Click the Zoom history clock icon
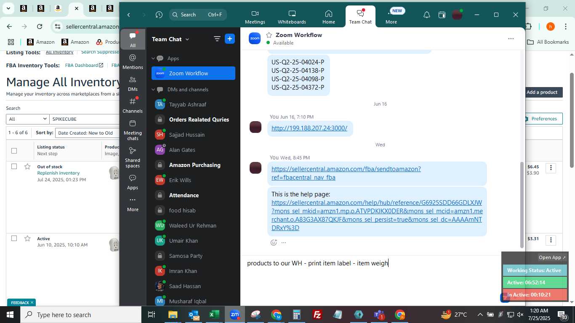Viewport: 575px width, 323px height. [x=159, y=15]
